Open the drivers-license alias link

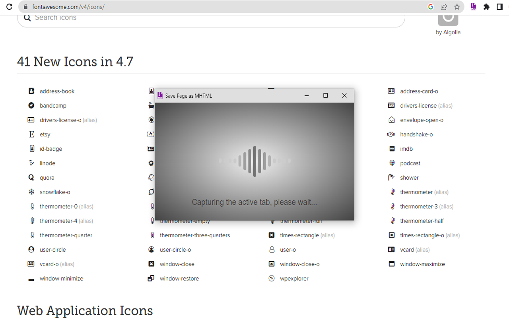coord(426,105)
